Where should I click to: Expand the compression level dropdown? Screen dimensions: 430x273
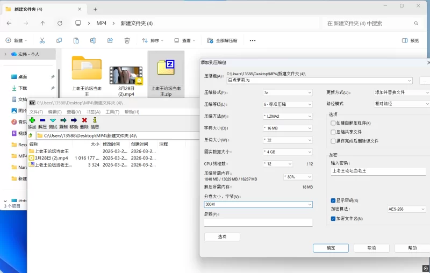pos(288,104)
